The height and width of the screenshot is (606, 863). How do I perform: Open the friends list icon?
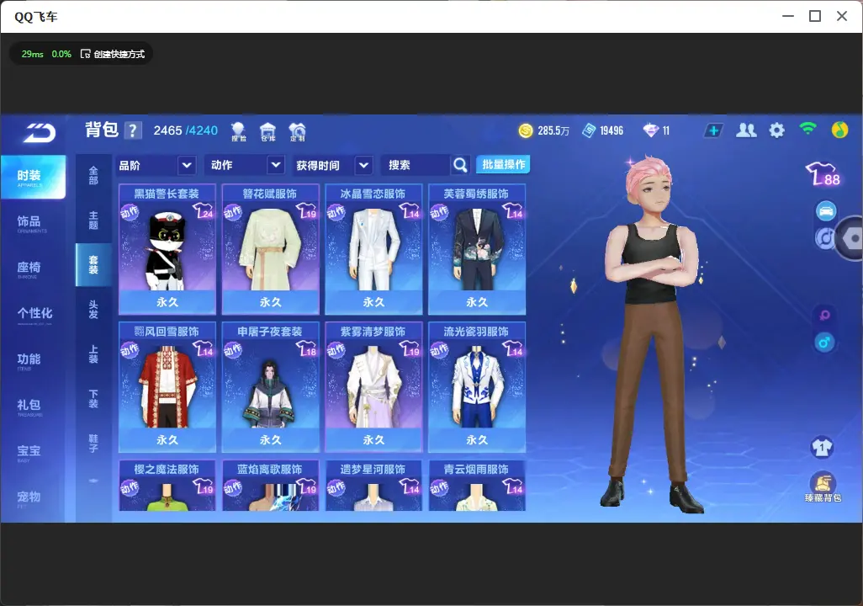[x=746, y=130]
